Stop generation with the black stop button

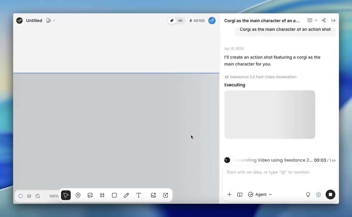tap(330, 195)
